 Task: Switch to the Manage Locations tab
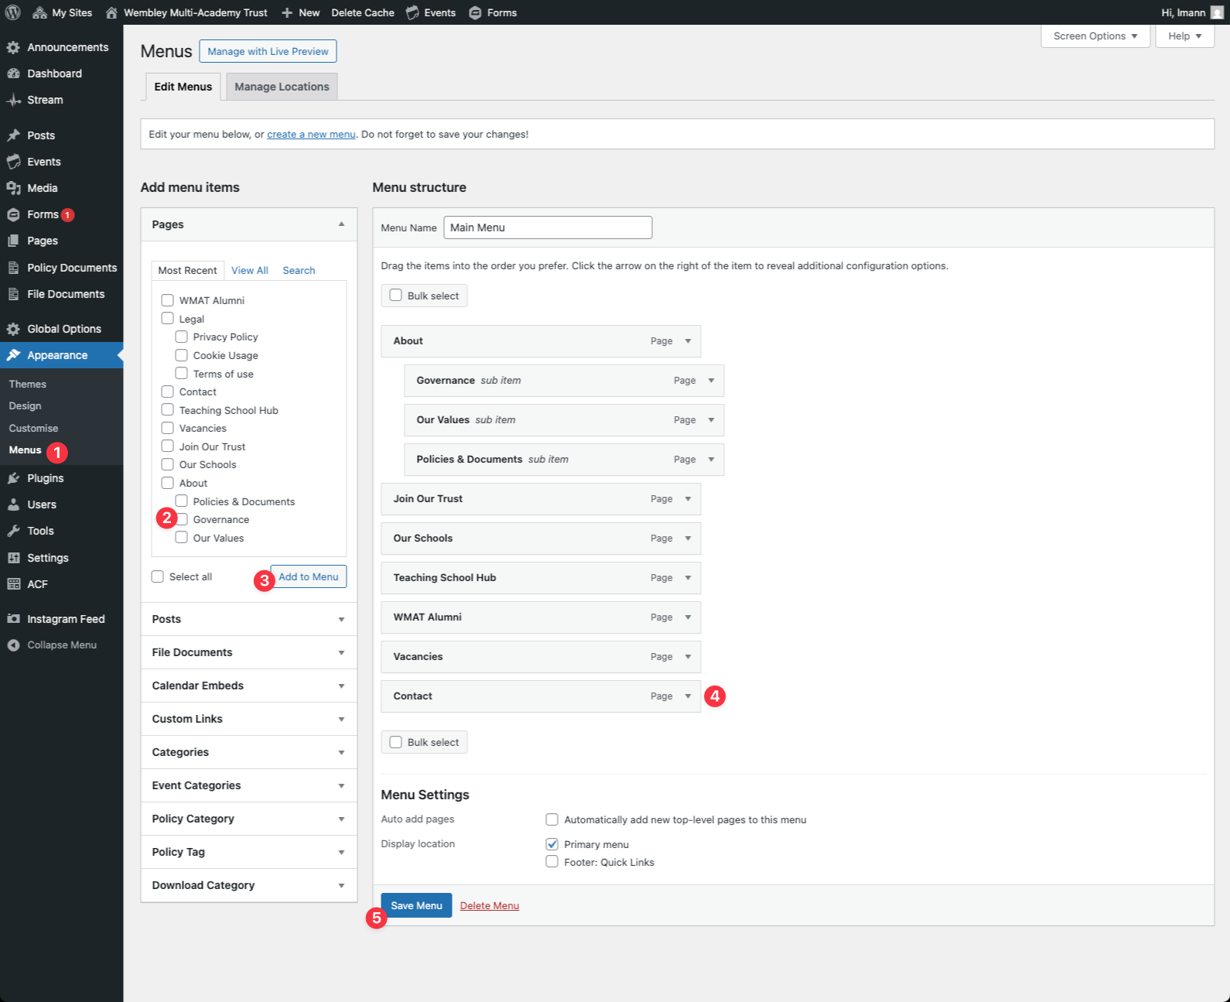coord(282,87)
